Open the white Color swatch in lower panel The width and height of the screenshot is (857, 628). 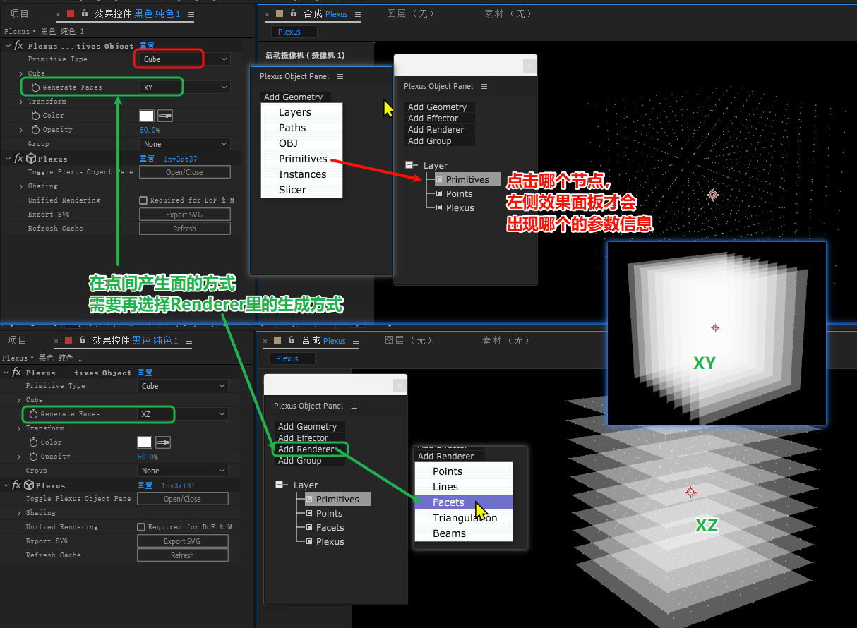145,442
